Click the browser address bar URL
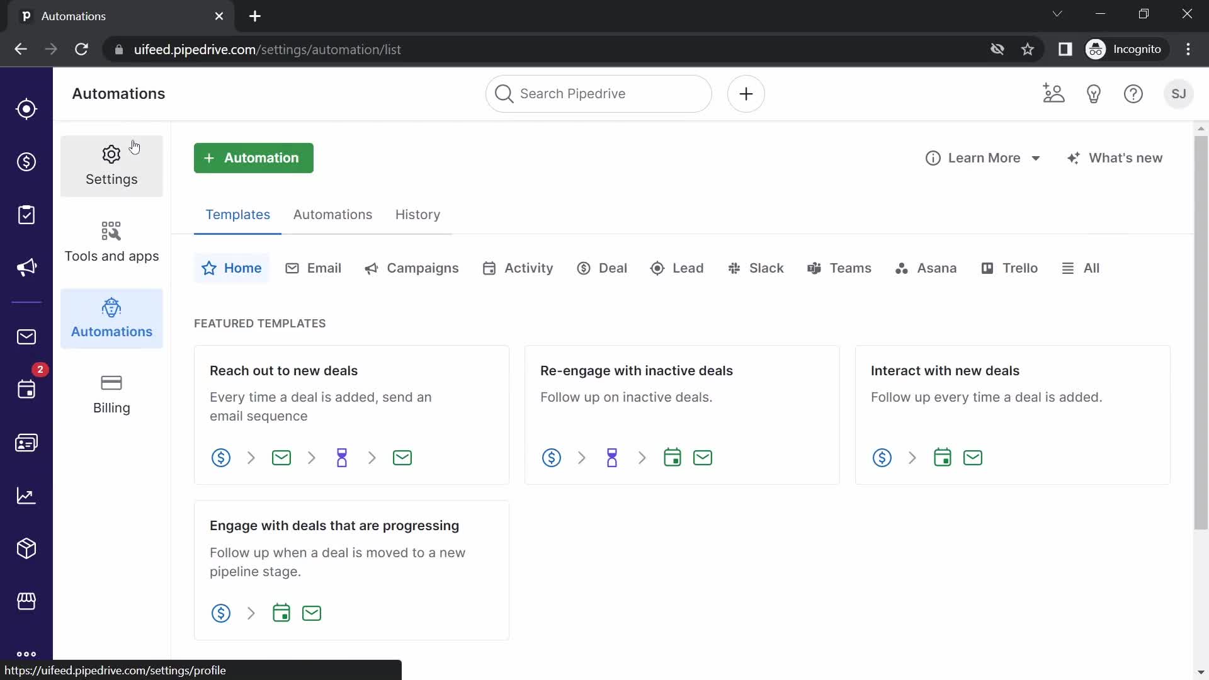The width and height of the screenshot is (1209, 680). click(267, 49)
